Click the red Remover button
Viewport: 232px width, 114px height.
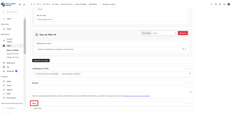[183, 33]
